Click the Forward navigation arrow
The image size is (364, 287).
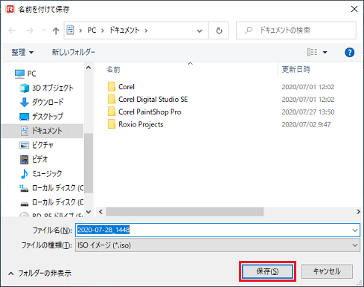pos(30,30)
